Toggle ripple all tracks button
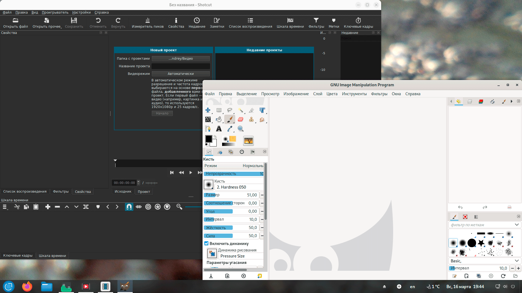 (x=158, y=207)
